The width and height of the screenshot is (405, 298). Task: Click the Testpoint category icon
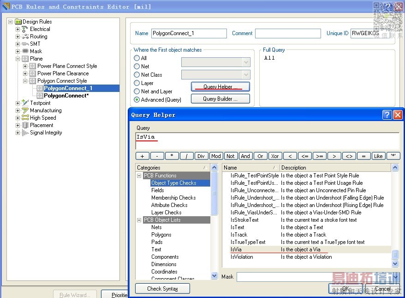point(25,103)
